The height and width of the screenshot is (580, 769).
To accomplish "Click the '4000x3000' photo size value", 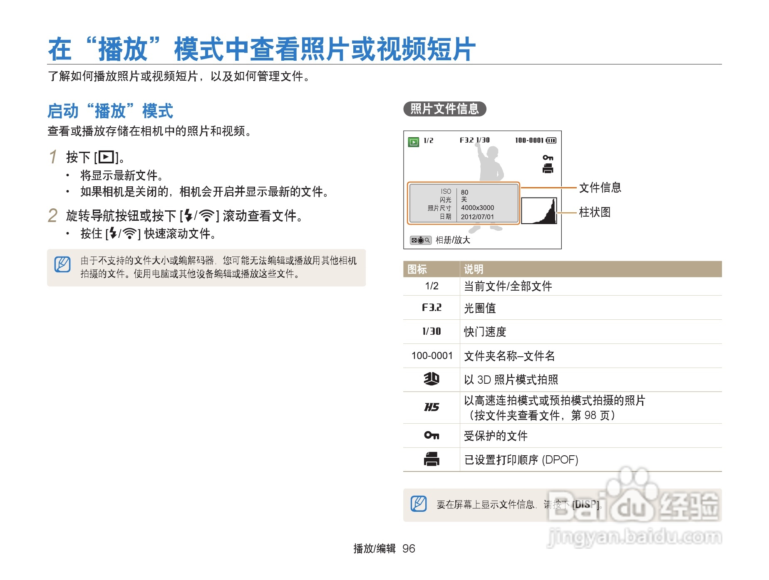I will click(x=477, y=207).
